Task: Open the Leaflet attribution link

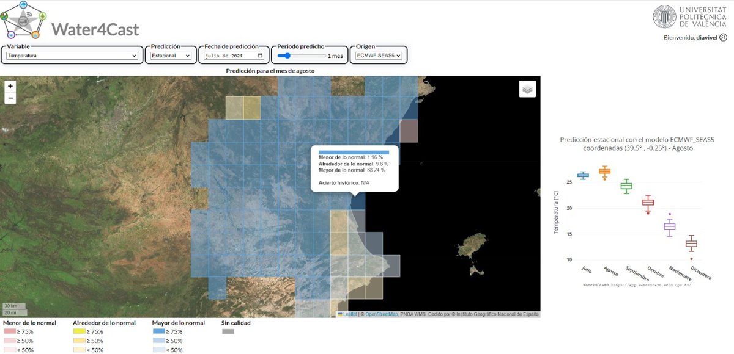Action: point(350,314)
